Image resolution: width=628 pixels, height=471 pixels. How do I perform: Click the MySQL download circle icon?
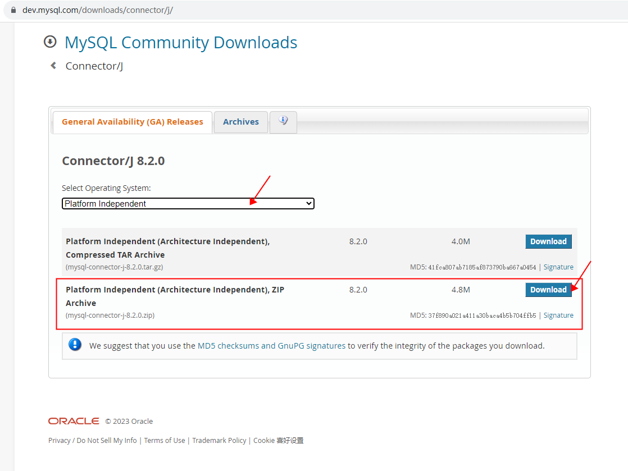[50, 42]
